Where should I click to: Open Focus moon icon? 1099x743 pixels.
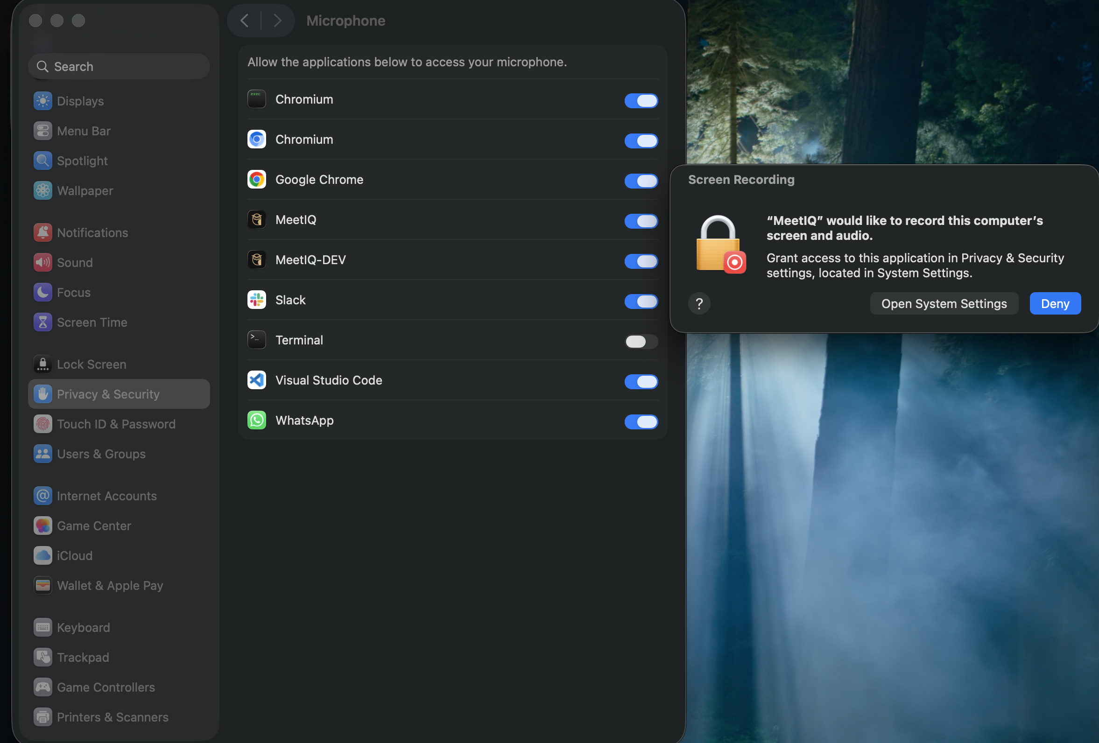click(x=42, y=292)
